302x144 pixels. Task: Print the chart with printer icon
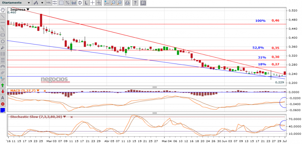(x=127, y=3)
